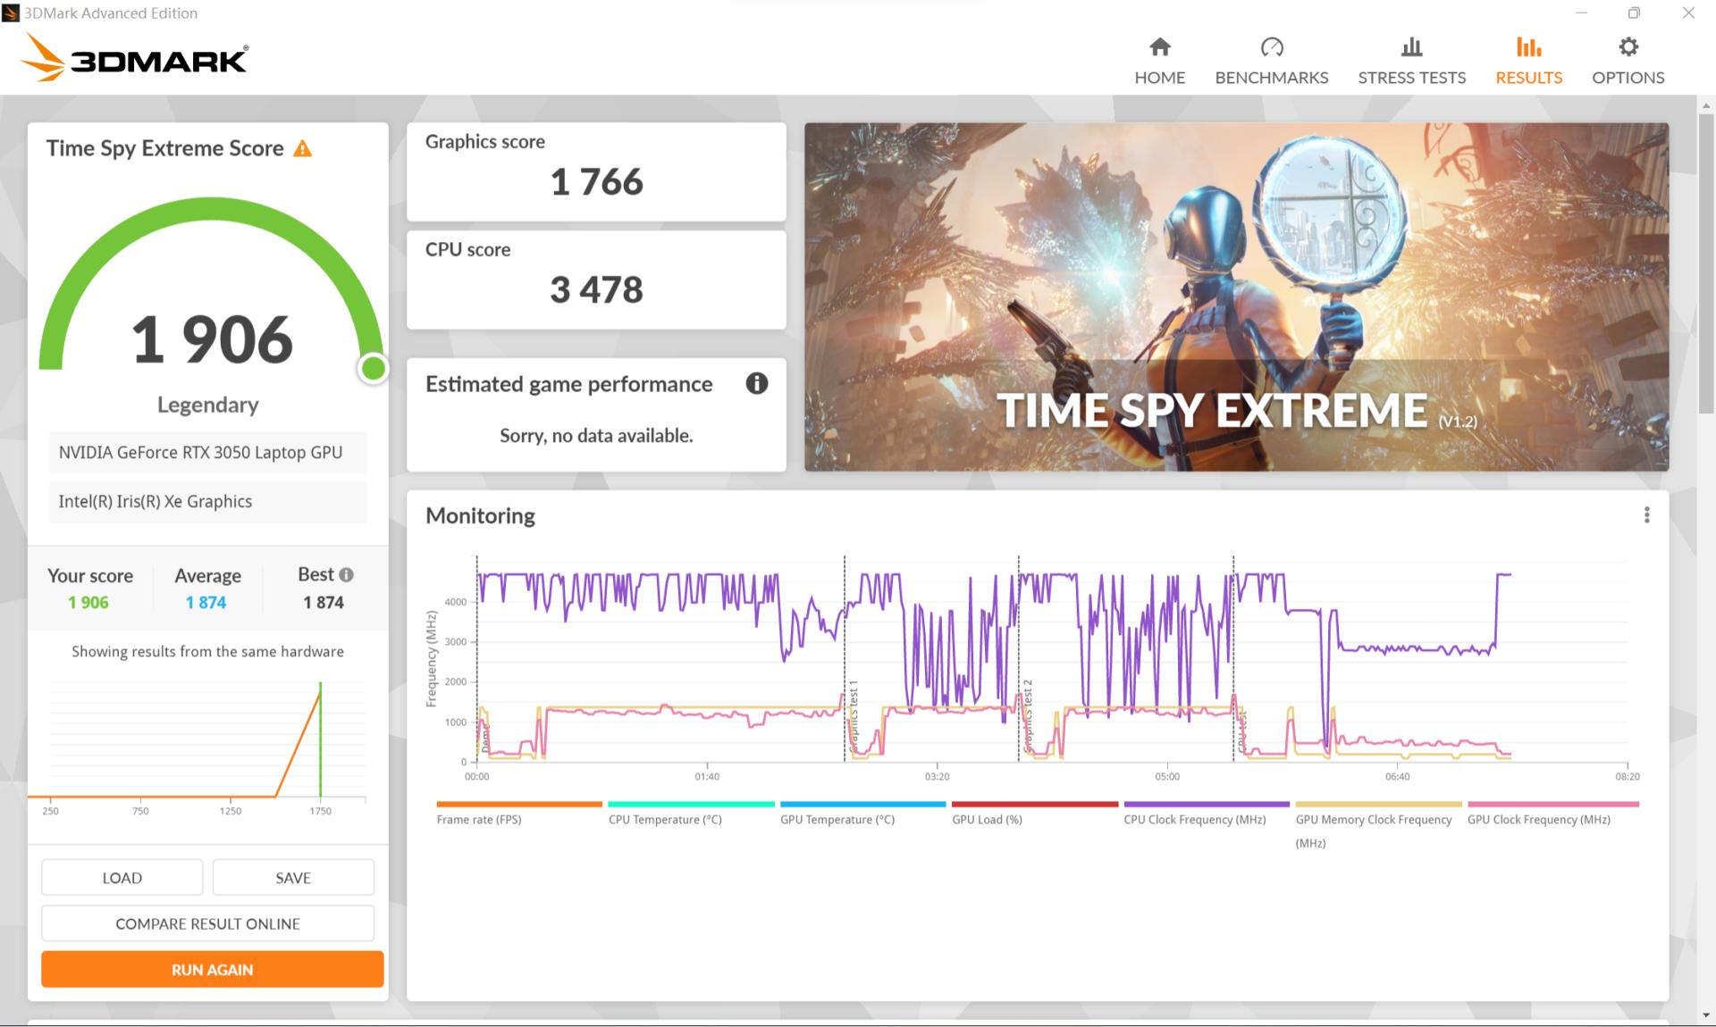Click the info icon next to Best
Viewport: 1716px width, 1027px height.
coord(347,575)
